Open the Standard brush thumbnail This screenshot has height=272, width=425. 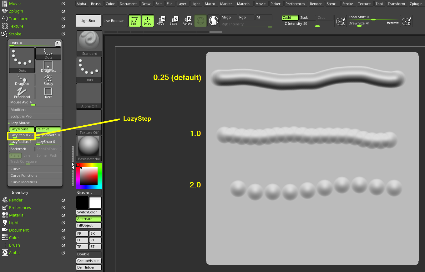(x=89, y=43)
